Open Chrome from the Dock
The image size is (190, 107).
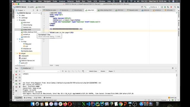(x=121, y=104)
